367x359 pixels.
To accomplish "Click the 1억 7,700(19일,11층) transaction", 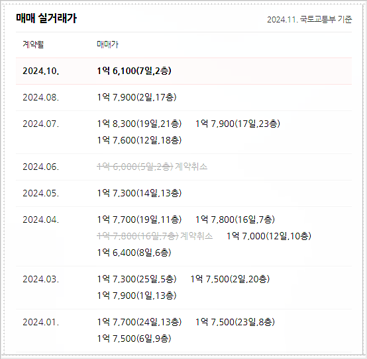I will click(x=139, y=219).
